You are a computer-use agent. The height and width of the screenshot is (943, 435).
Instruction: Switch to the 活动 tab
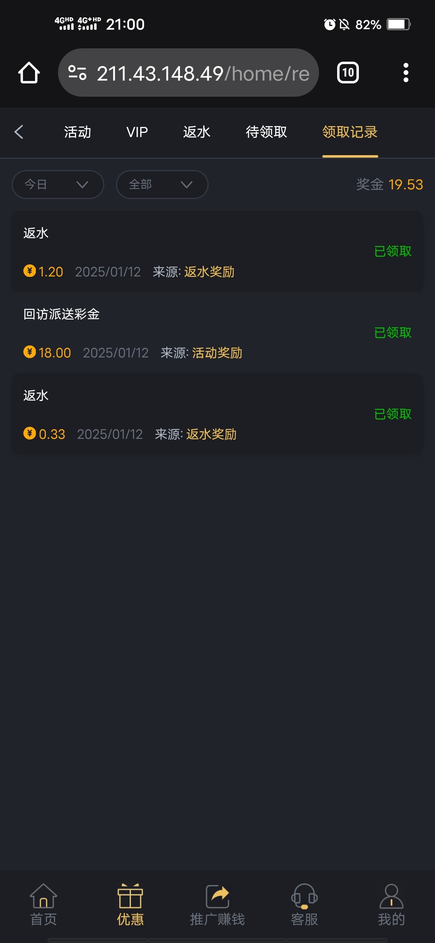[77, 132]
